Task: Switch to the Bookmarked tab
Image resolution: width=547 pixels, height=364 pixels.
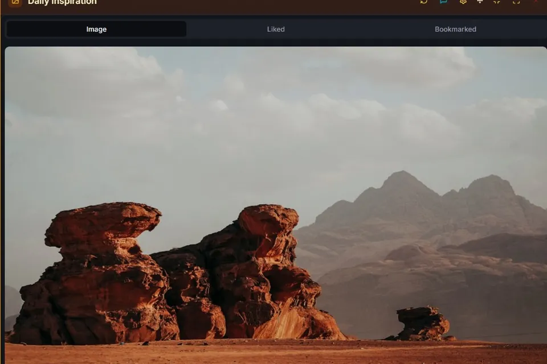Action: pos(455,29)
